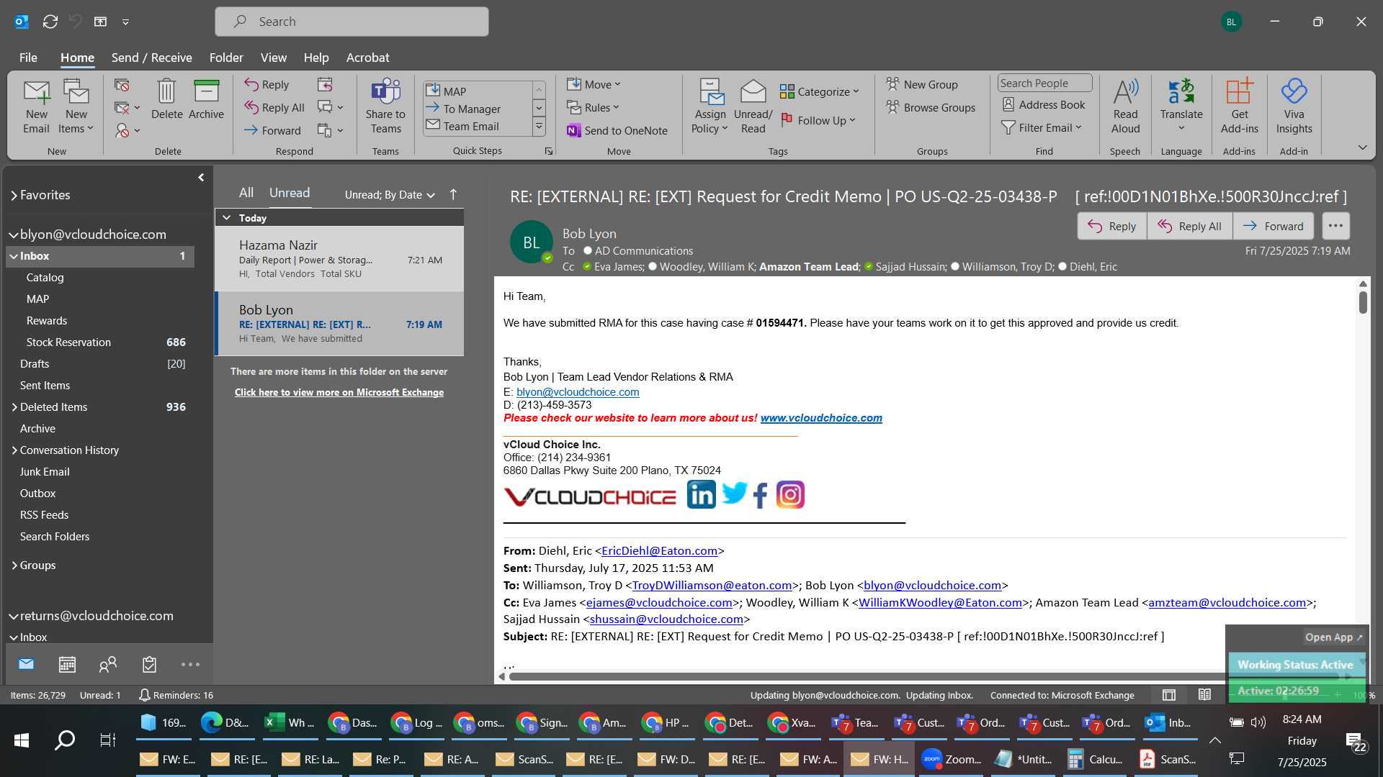Open Viva Insights
1383x777 pixels.
pos(1294,106)
